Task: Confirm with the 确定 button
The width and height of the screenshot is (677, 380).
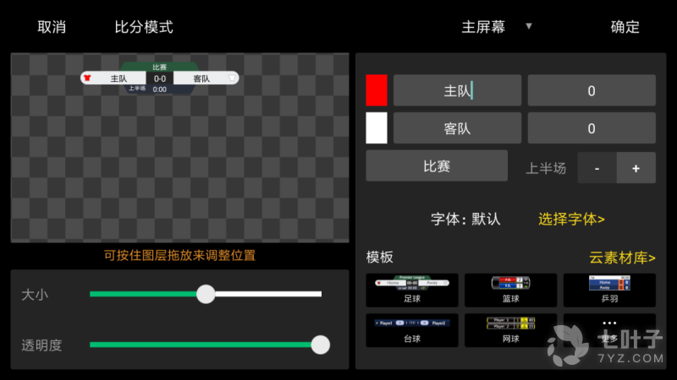Action: coord(625,27)
